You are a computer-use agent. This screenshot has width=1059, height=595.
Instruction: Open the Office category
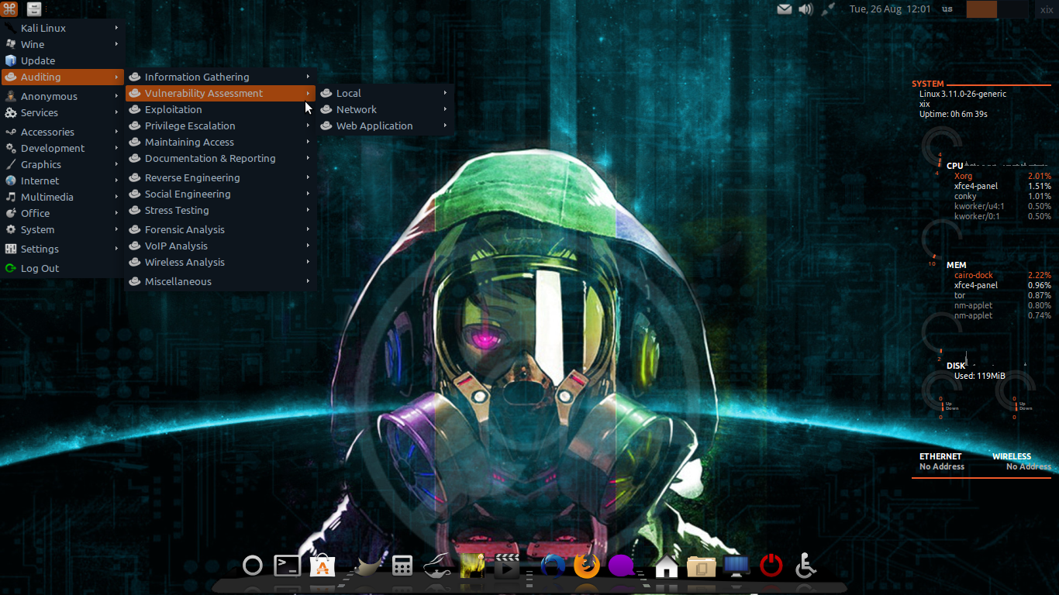[62, 213]
